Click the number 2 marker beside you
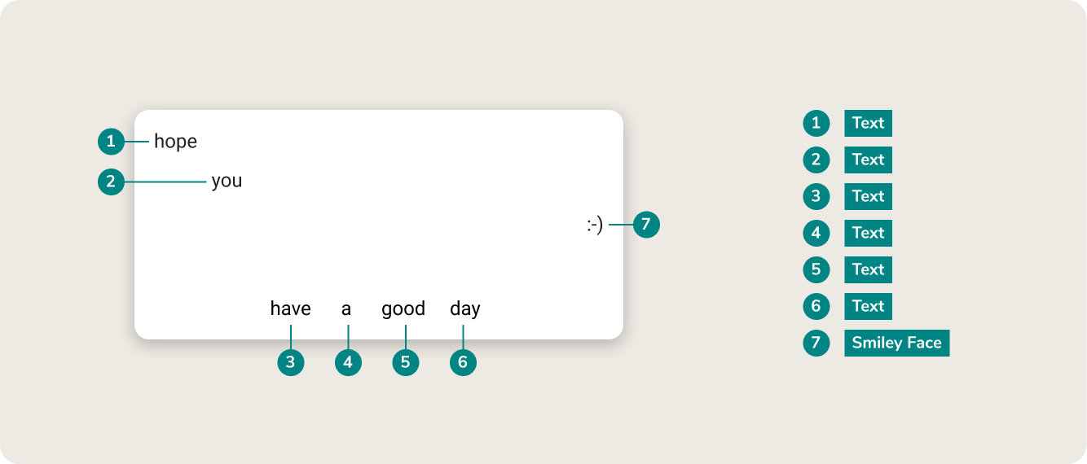 pyautogui.click(x=111, y=181)
